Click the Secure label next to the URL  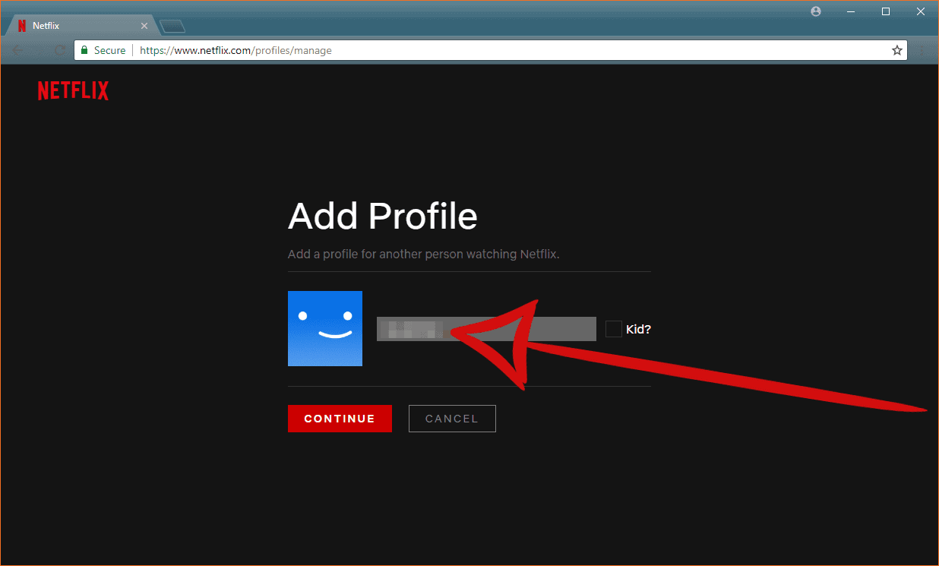(x=109, y=50)
